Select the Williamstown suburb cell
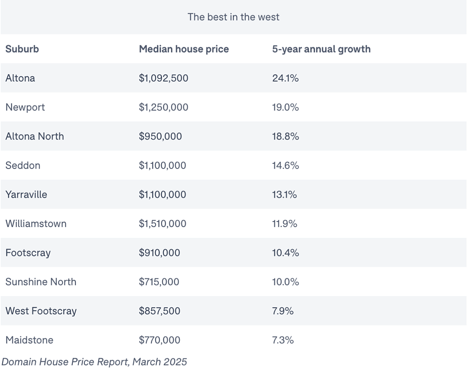The width and height of the screenshot is (468, 371). pos(36,224)
